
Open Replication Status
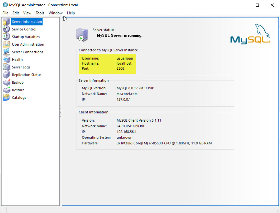pos(27,75)
